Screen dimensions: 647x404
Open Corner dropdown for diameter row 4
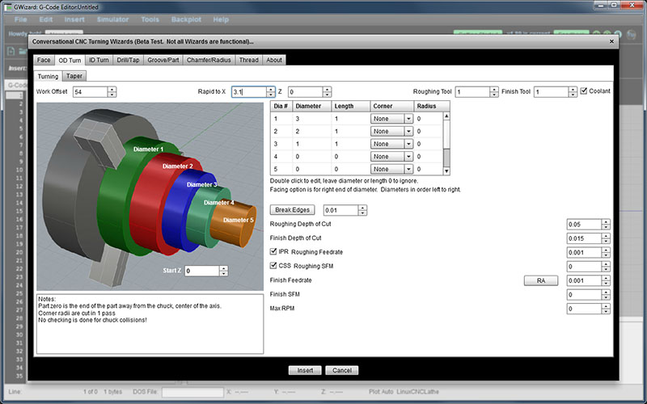[x=391, y=157]
